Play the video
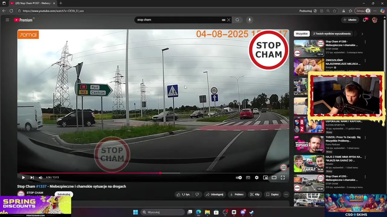 click(x=23, y=178)
